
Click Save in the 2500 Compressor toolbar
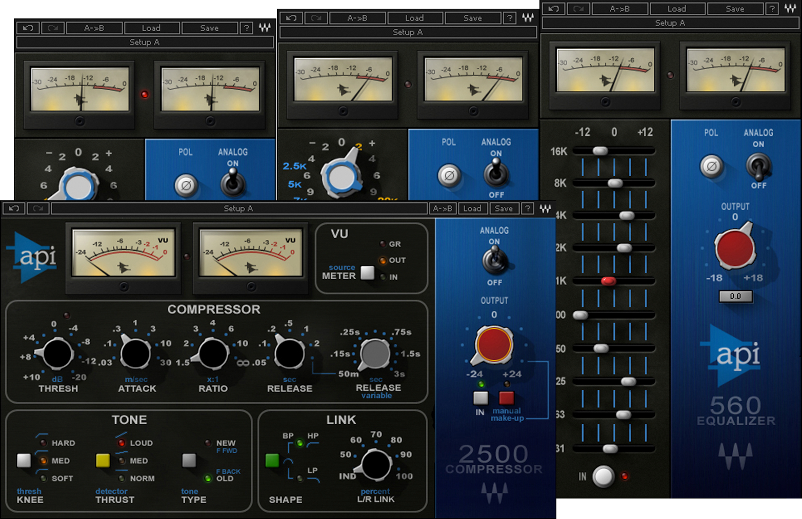coord(504,209)
